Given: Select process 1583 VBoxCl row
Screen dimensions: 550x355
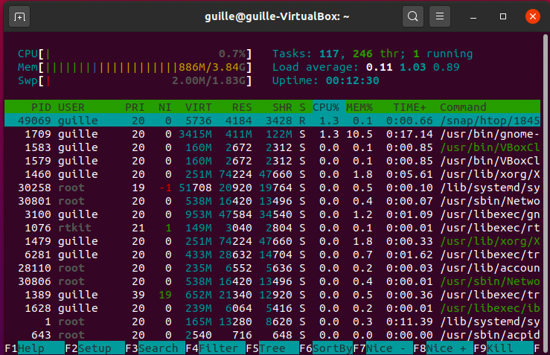Looking at the screenshot, I should [272, 147].
